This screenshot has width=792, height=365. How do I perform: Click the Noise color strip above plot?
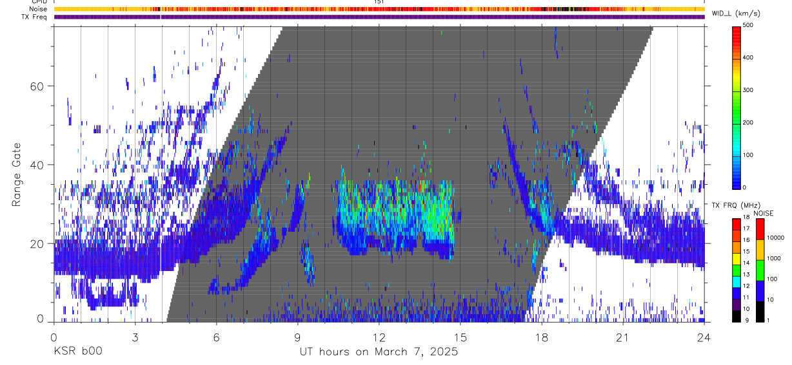(x=379, y=9)
